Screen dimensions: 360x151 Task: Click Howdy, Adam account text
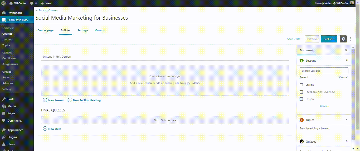[332, 3]
